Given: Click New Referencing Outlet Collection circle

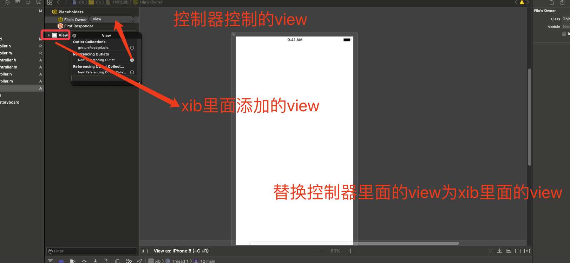Looking at the screenshot, I should [x=132, y=72].
